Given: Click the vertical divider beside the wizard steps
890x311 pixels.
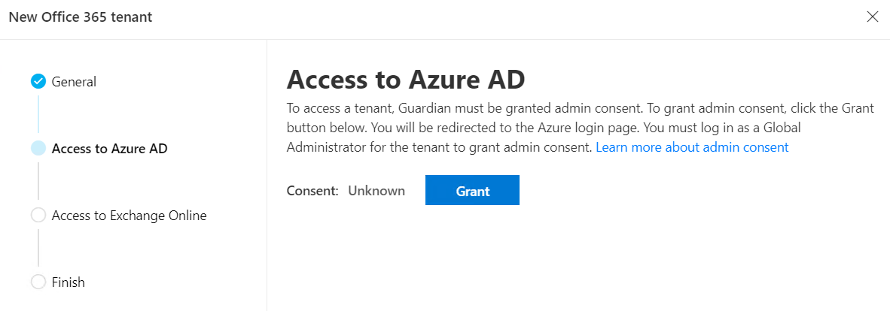Looking at the screenshot, I should [x=267, y=175].
